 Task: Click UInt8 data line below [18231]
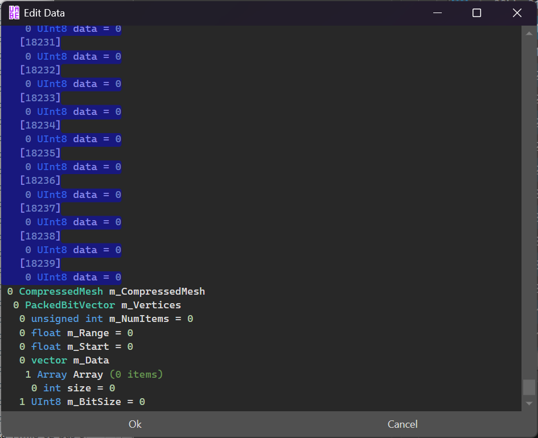point(73,56)
